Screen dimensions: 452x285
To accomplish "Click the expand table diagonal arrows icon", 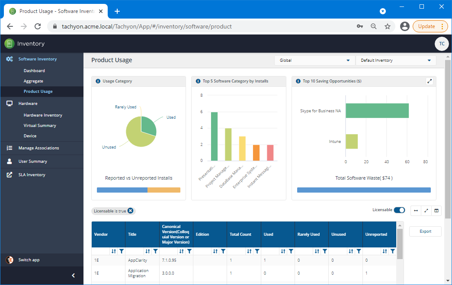I will [x=426, y=211].
